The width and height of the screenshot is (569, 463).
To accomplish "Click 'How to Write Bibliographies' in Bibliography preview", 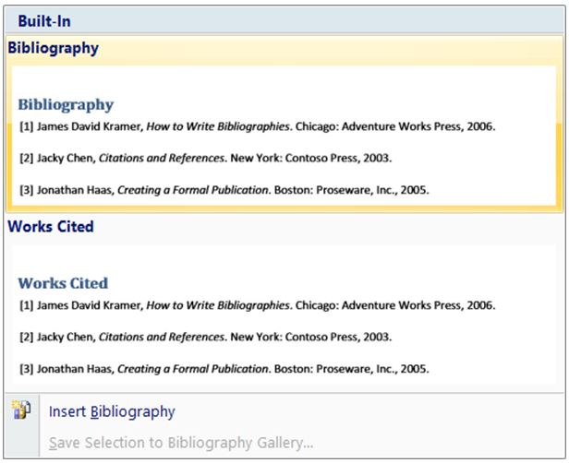I will pyautogui.click(x=217, y=127).
